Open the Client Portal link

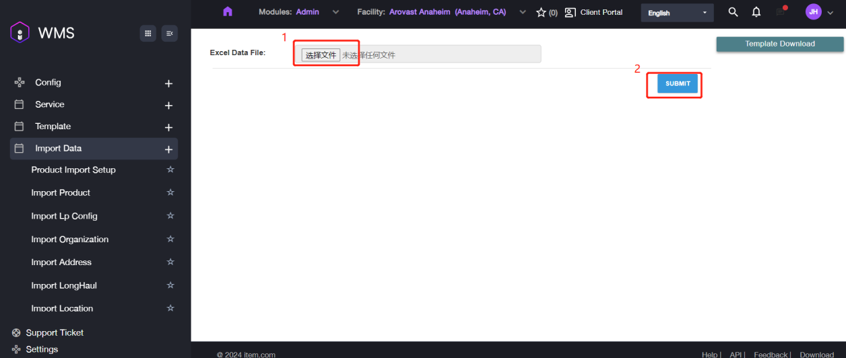tap(594, 12)
